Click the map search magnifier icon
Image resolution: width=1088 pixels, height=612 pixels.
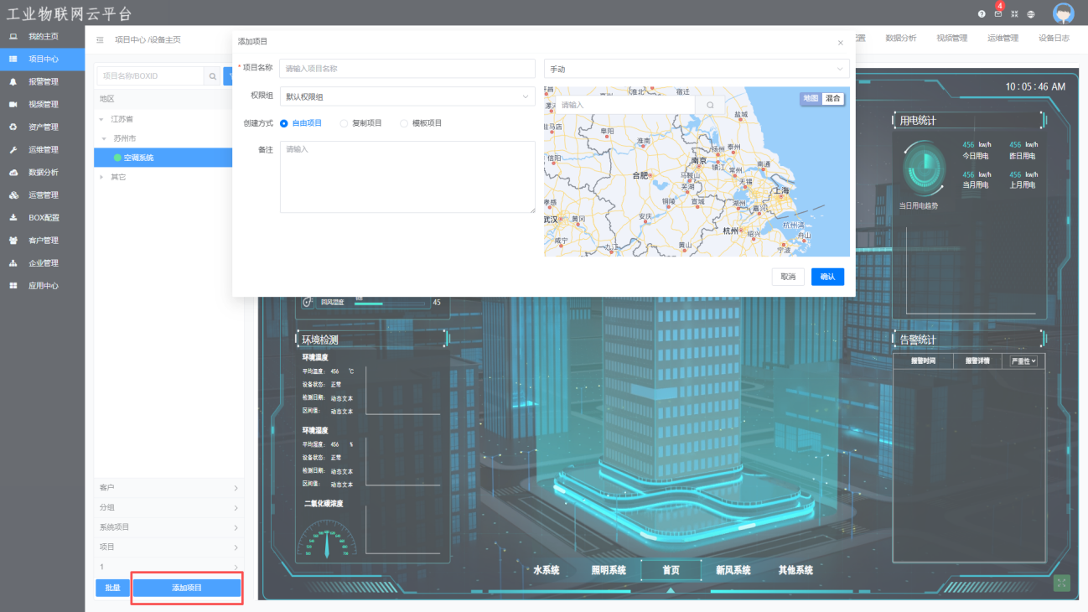point(710,105)
